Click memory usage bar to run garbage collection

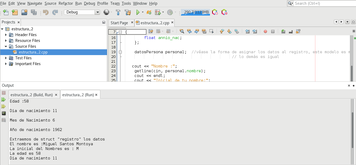click(195, 12)
